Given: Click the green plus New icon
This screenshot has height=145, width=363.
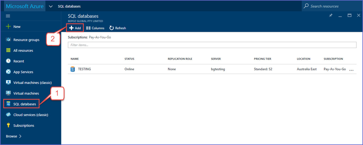Looking at the screenshot, I should (8, 26).
